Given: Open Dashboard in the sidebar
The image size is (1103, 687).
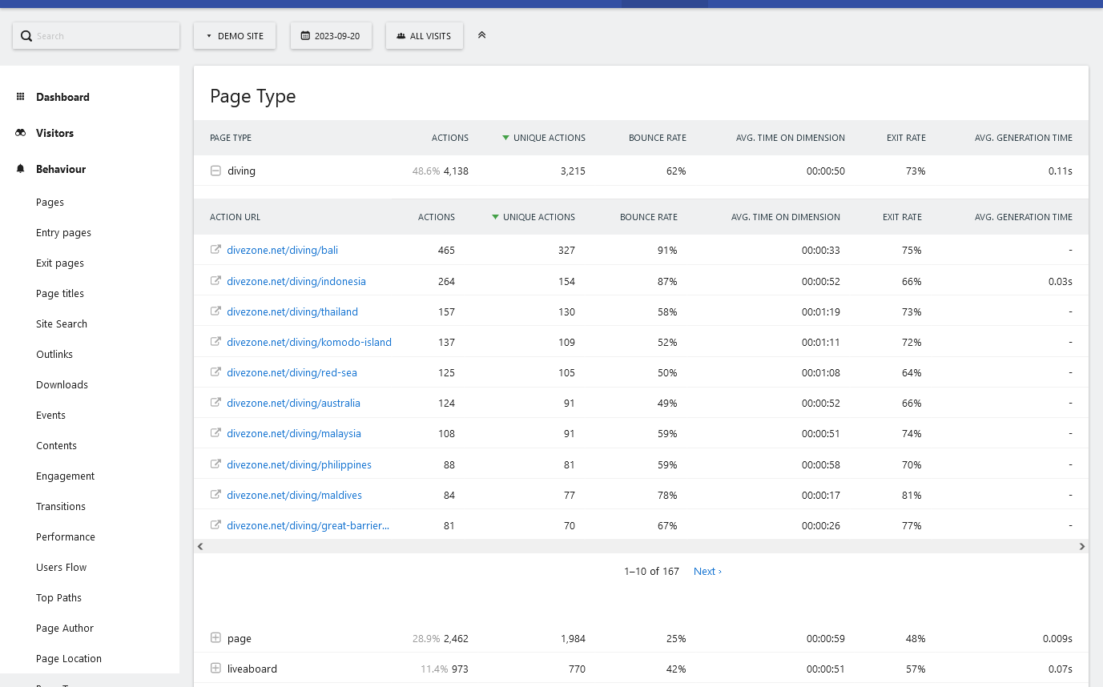Looking at the screenshot, I should (x=62, y=97).
